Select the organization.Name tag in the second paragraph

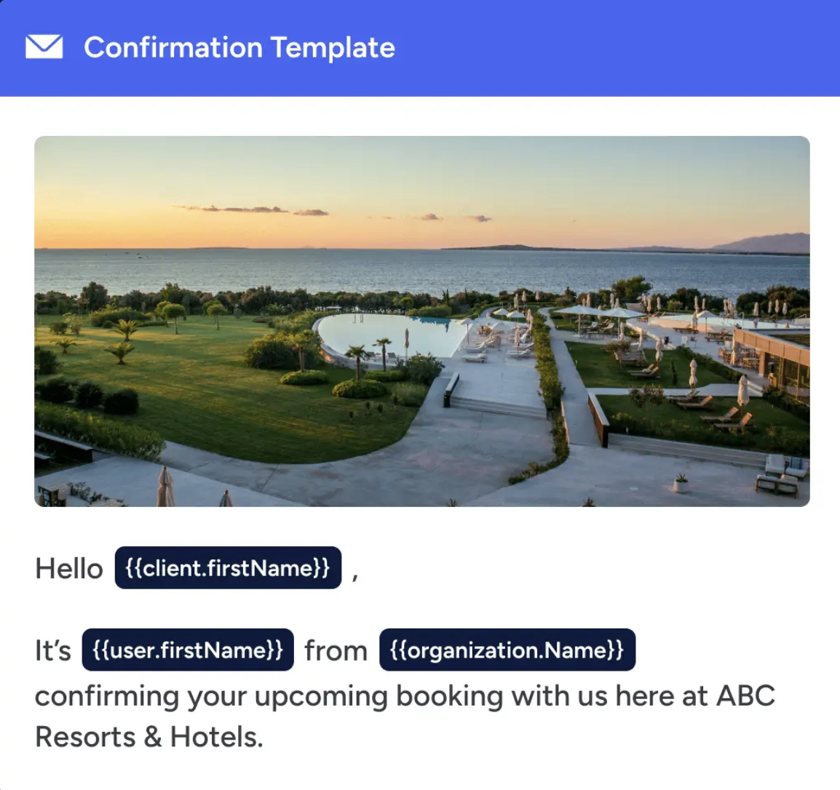(x=506, y=650)
